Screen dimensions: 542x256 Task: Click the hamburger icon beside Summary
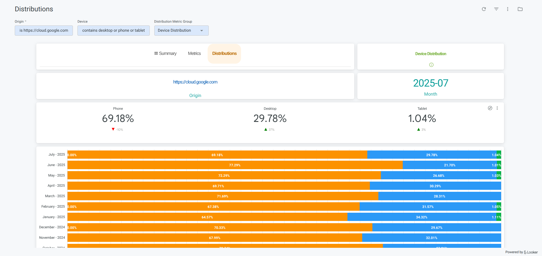[156, 53]
